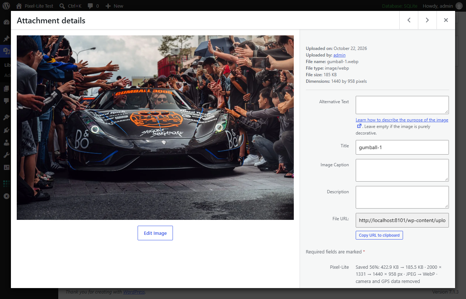Screen dimensions: 466x299
Task: Click the Gumball car image preview
Action: 155,128
